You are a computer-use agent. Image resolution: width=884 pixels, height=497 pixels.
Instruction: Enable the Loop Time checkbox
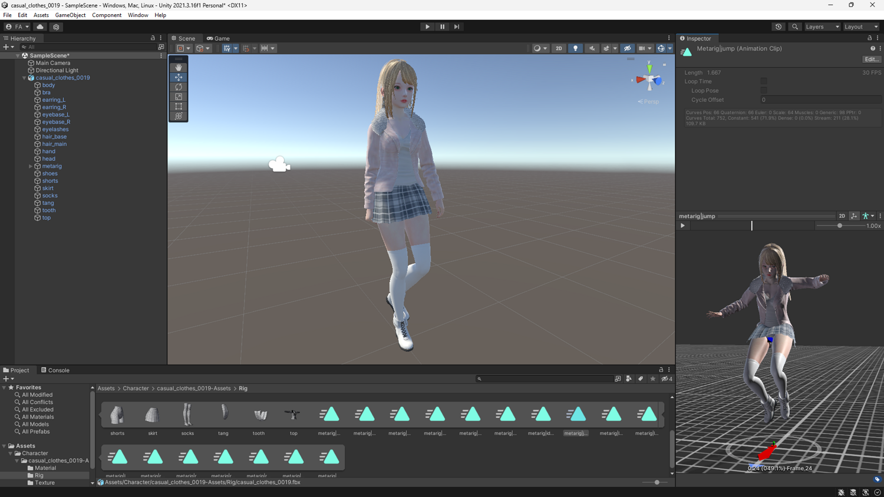[764, 81]
